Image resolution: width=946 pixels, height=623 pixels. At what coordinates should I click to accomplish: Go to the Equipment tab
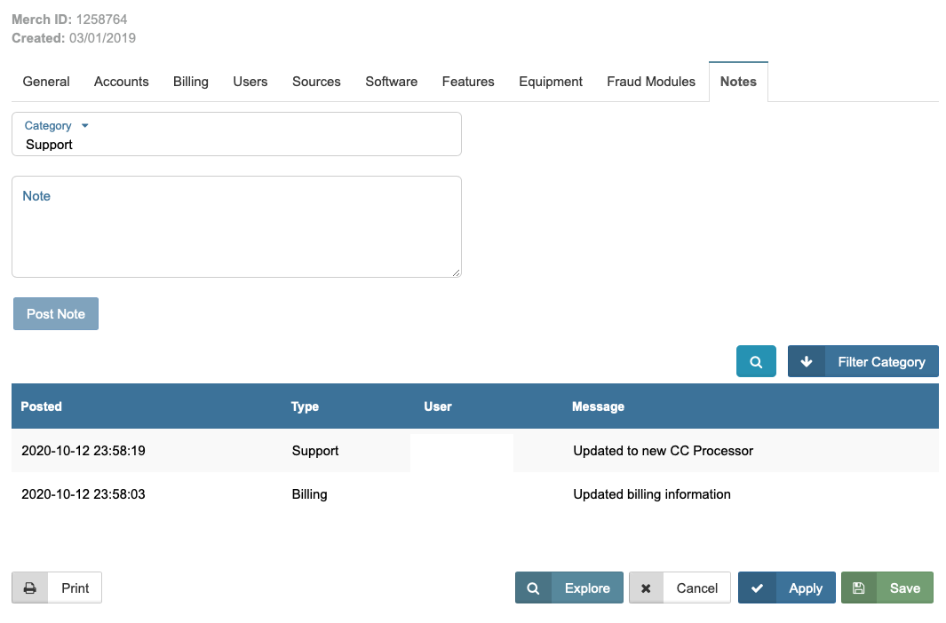point(551,82)
